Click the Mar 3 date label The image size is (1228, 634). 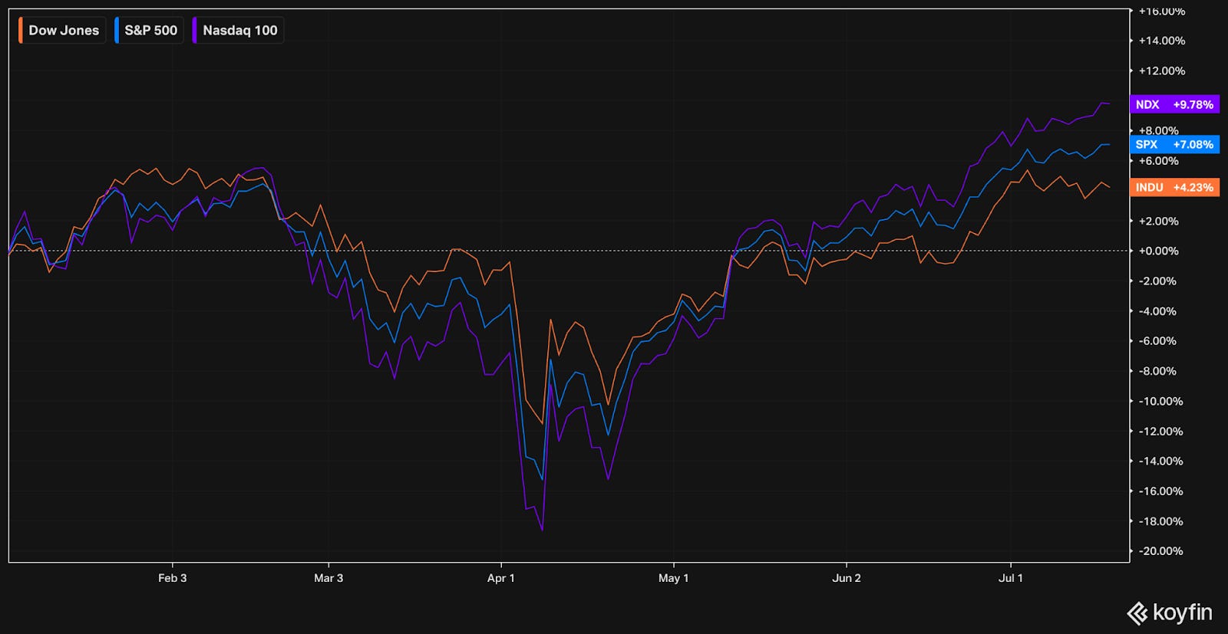coord(328,578)
